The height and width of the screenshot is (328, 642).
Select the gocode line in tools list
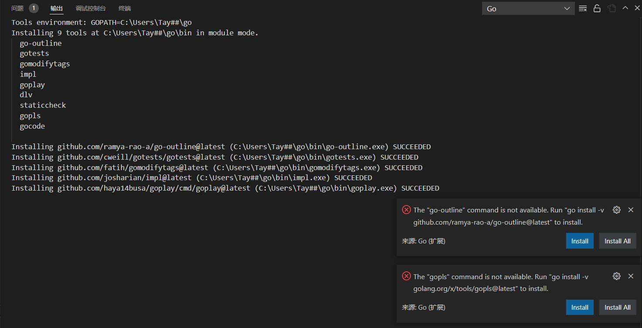coord(32,126)
